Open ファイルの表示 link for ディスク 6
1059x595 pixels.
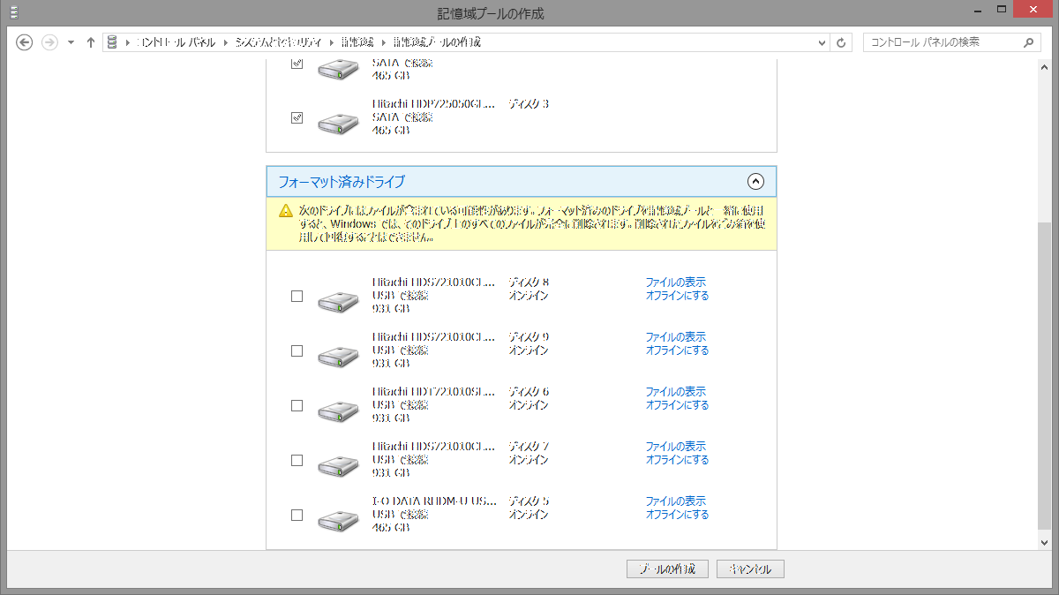675,392
